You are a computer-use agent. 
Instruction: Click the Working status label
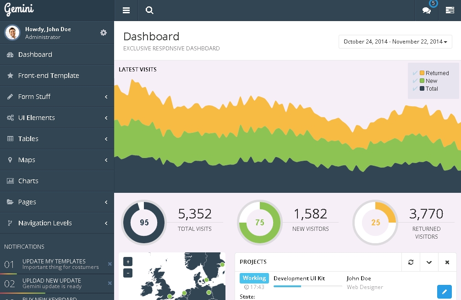(254, 278)
